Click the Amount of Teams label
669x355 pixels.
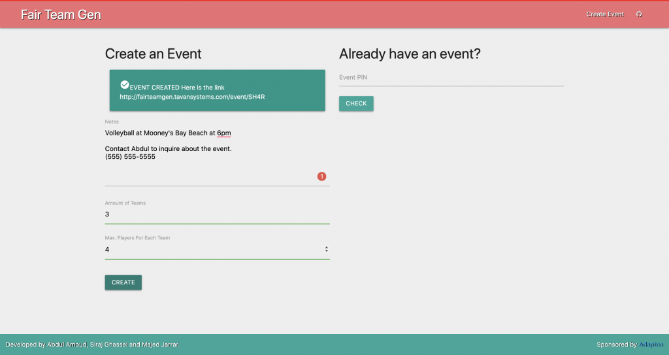point(125,203)
